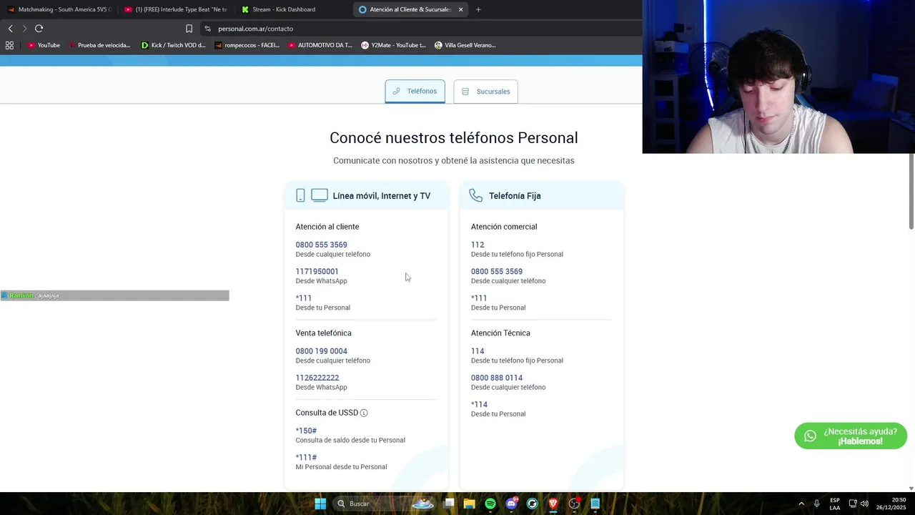This screenshot has height=515, width=915.
Task: Open the Kick / Twitch VOD bookmark
Action: 174,45
